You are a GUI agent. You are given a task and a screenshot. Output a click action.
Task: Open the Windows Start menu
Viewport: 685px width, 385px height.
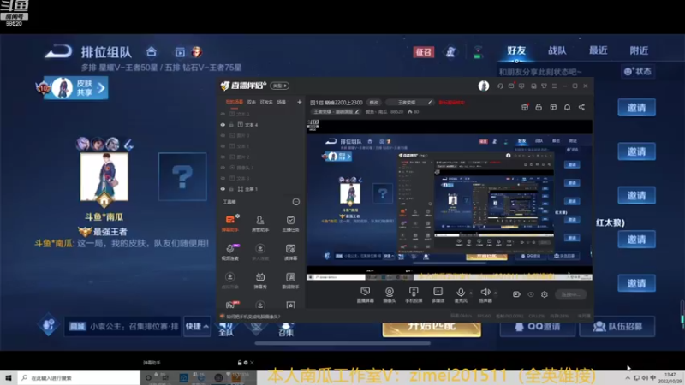pos(9,378)
